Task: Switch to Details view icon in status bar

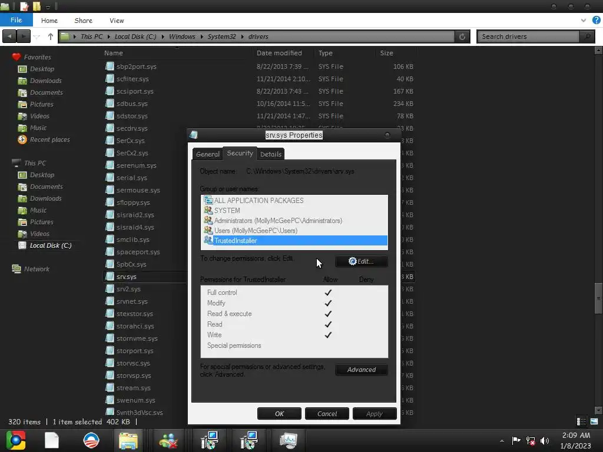Action: click(x=581, y=421)
